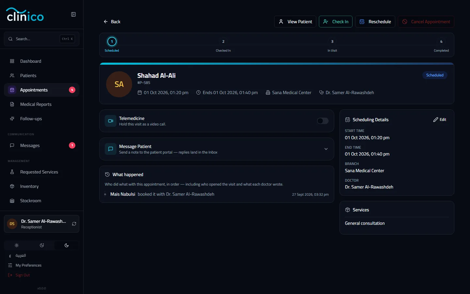Click the Scheduled status badge

pyautogui.click(x=435, y=75)
